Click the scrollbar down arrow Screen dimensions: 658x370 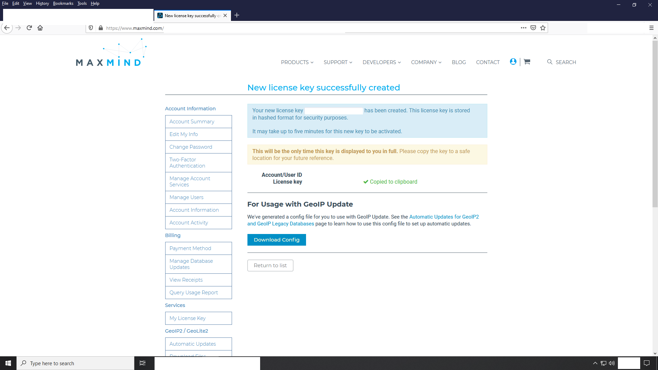click(x=655, y=353)
